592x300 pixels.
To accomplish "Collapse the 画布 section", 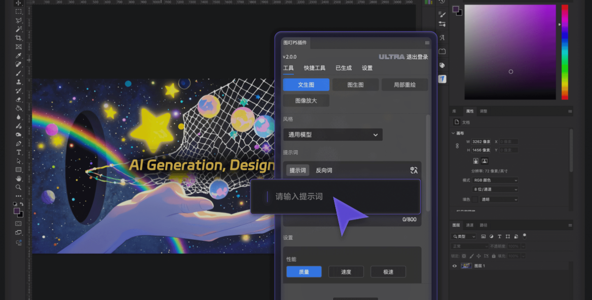I will click(453, 133).
